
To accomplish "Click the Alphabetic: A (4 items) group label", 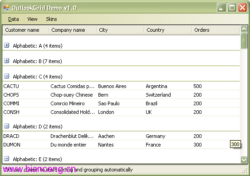I will click(38, 46).
